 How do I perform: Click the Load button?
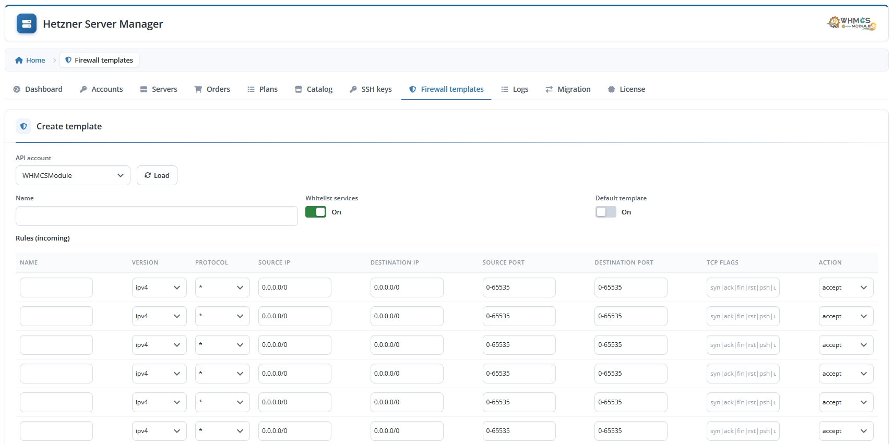tap(157, 175)
